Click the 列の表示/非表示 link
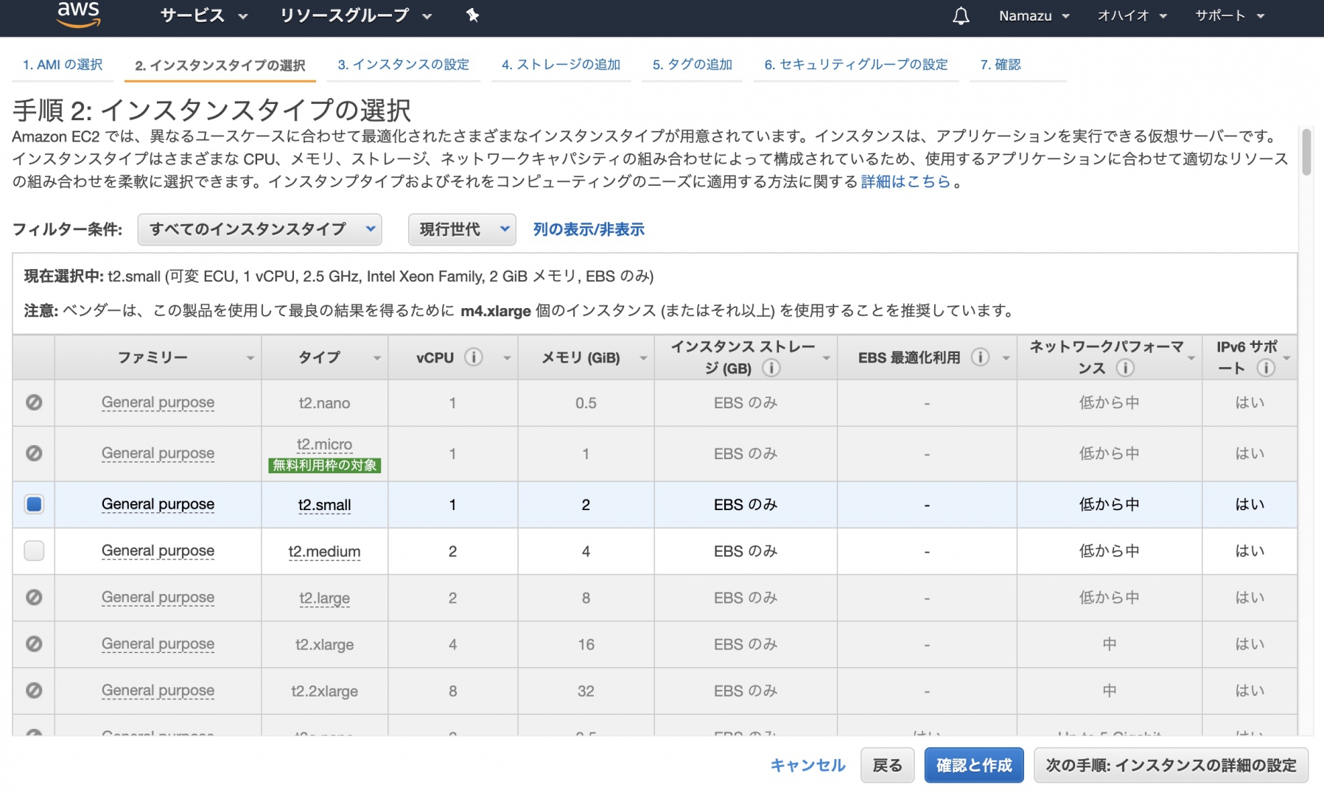Screen dimensions: 1324x796 588,229
